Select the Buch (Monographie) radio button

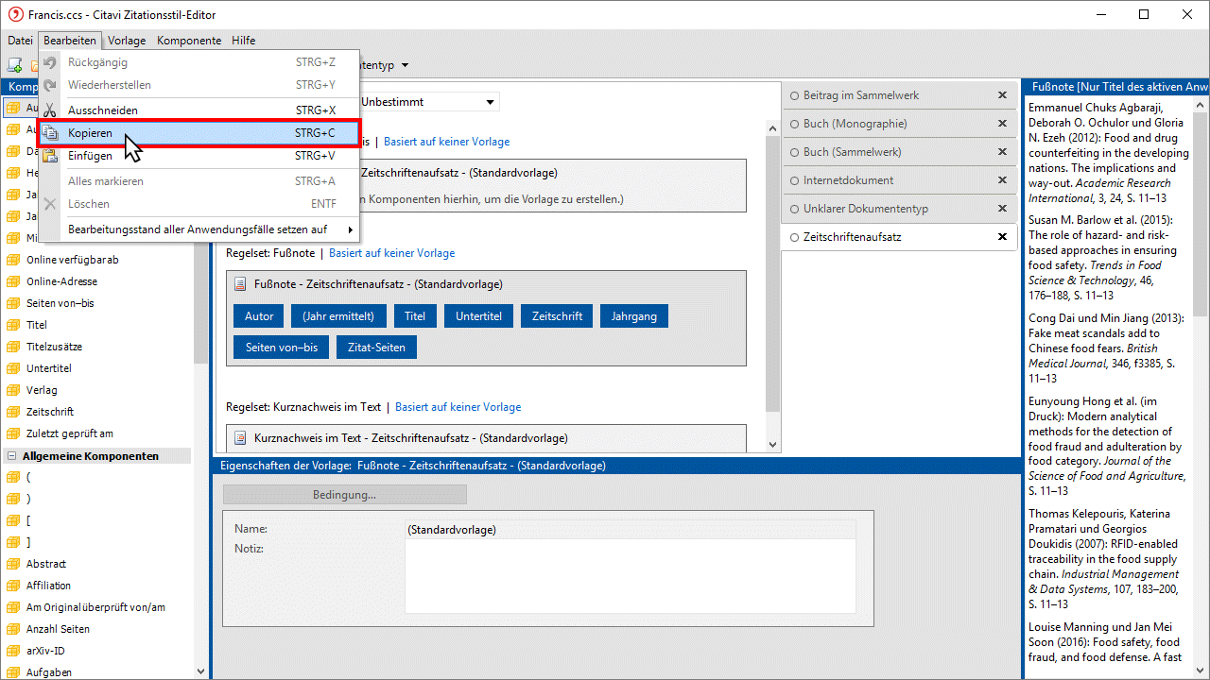tap(794, 124)
